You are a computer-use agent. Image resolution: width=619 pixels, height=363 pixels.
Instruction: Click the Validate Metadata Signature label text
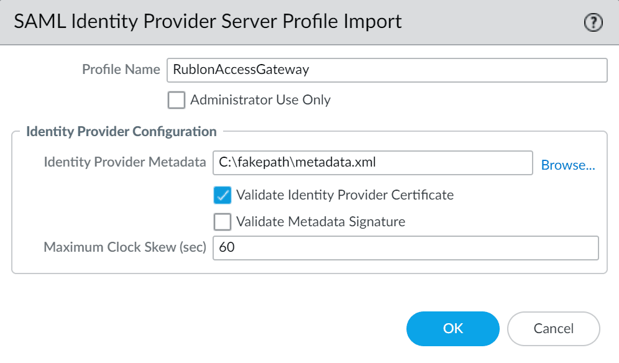(321, 221)
